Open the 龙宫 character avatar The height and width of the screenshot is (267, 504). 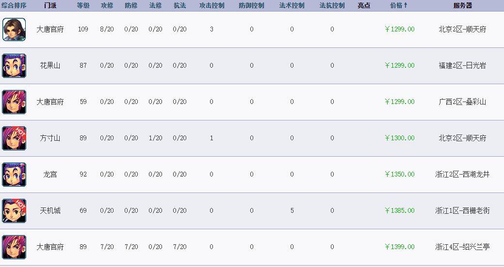(x=14, y=175)
